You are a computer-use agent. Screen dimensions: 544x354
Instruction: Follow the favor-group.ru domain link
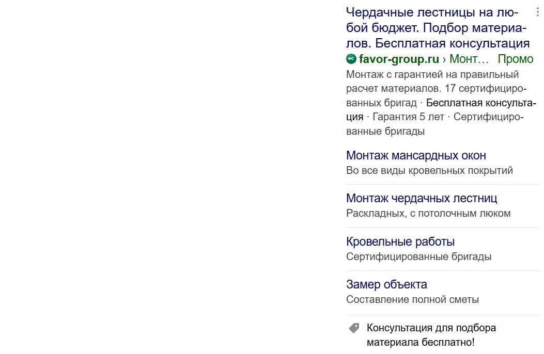[399, 59]
